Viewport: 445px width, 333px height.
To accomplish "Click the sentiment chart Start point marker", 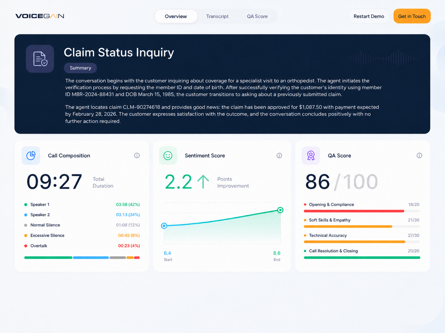I will [x=164, y=226].
